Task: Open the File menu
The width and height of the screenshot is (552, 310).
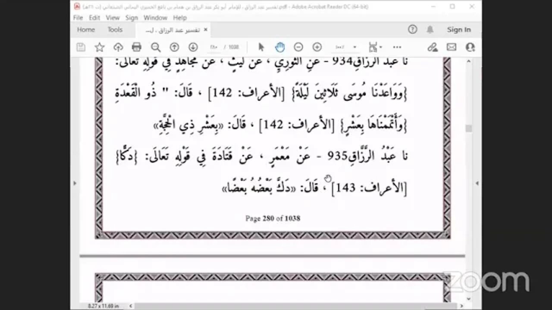Action: click(x=78, y=18)
